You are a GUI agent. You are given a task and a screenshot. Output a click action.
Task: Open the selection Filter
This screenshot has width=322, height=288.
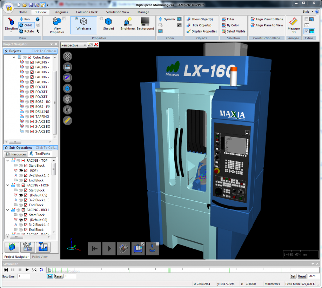click(228, 19)
